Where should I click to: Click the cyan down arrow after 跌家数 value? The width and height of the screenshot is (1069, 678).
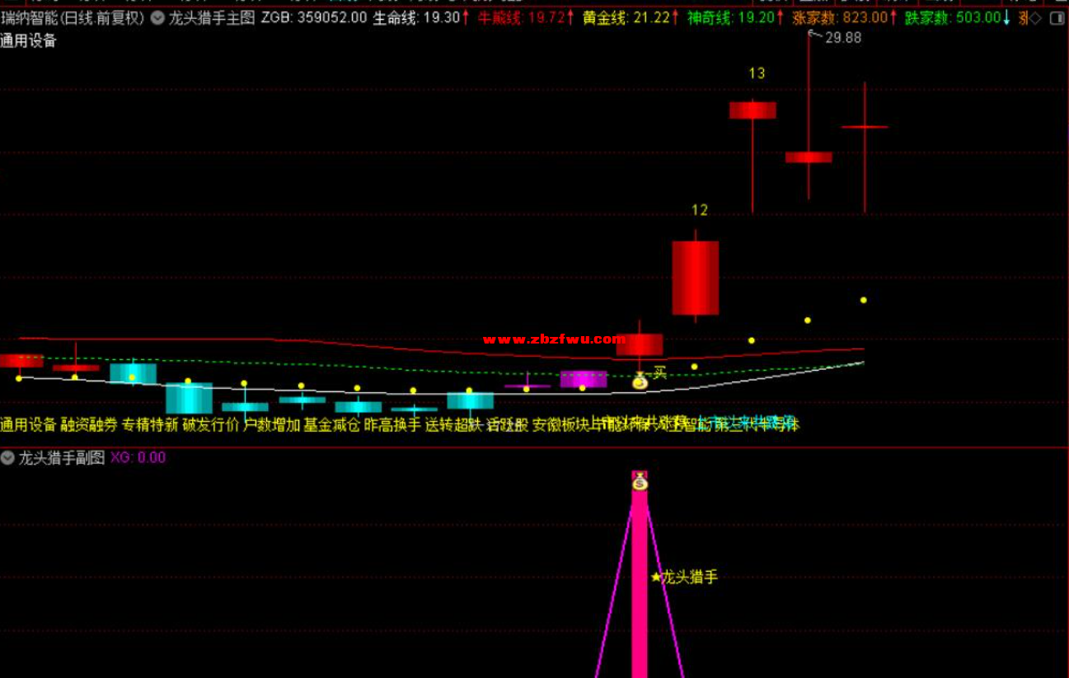(1006, 17)
